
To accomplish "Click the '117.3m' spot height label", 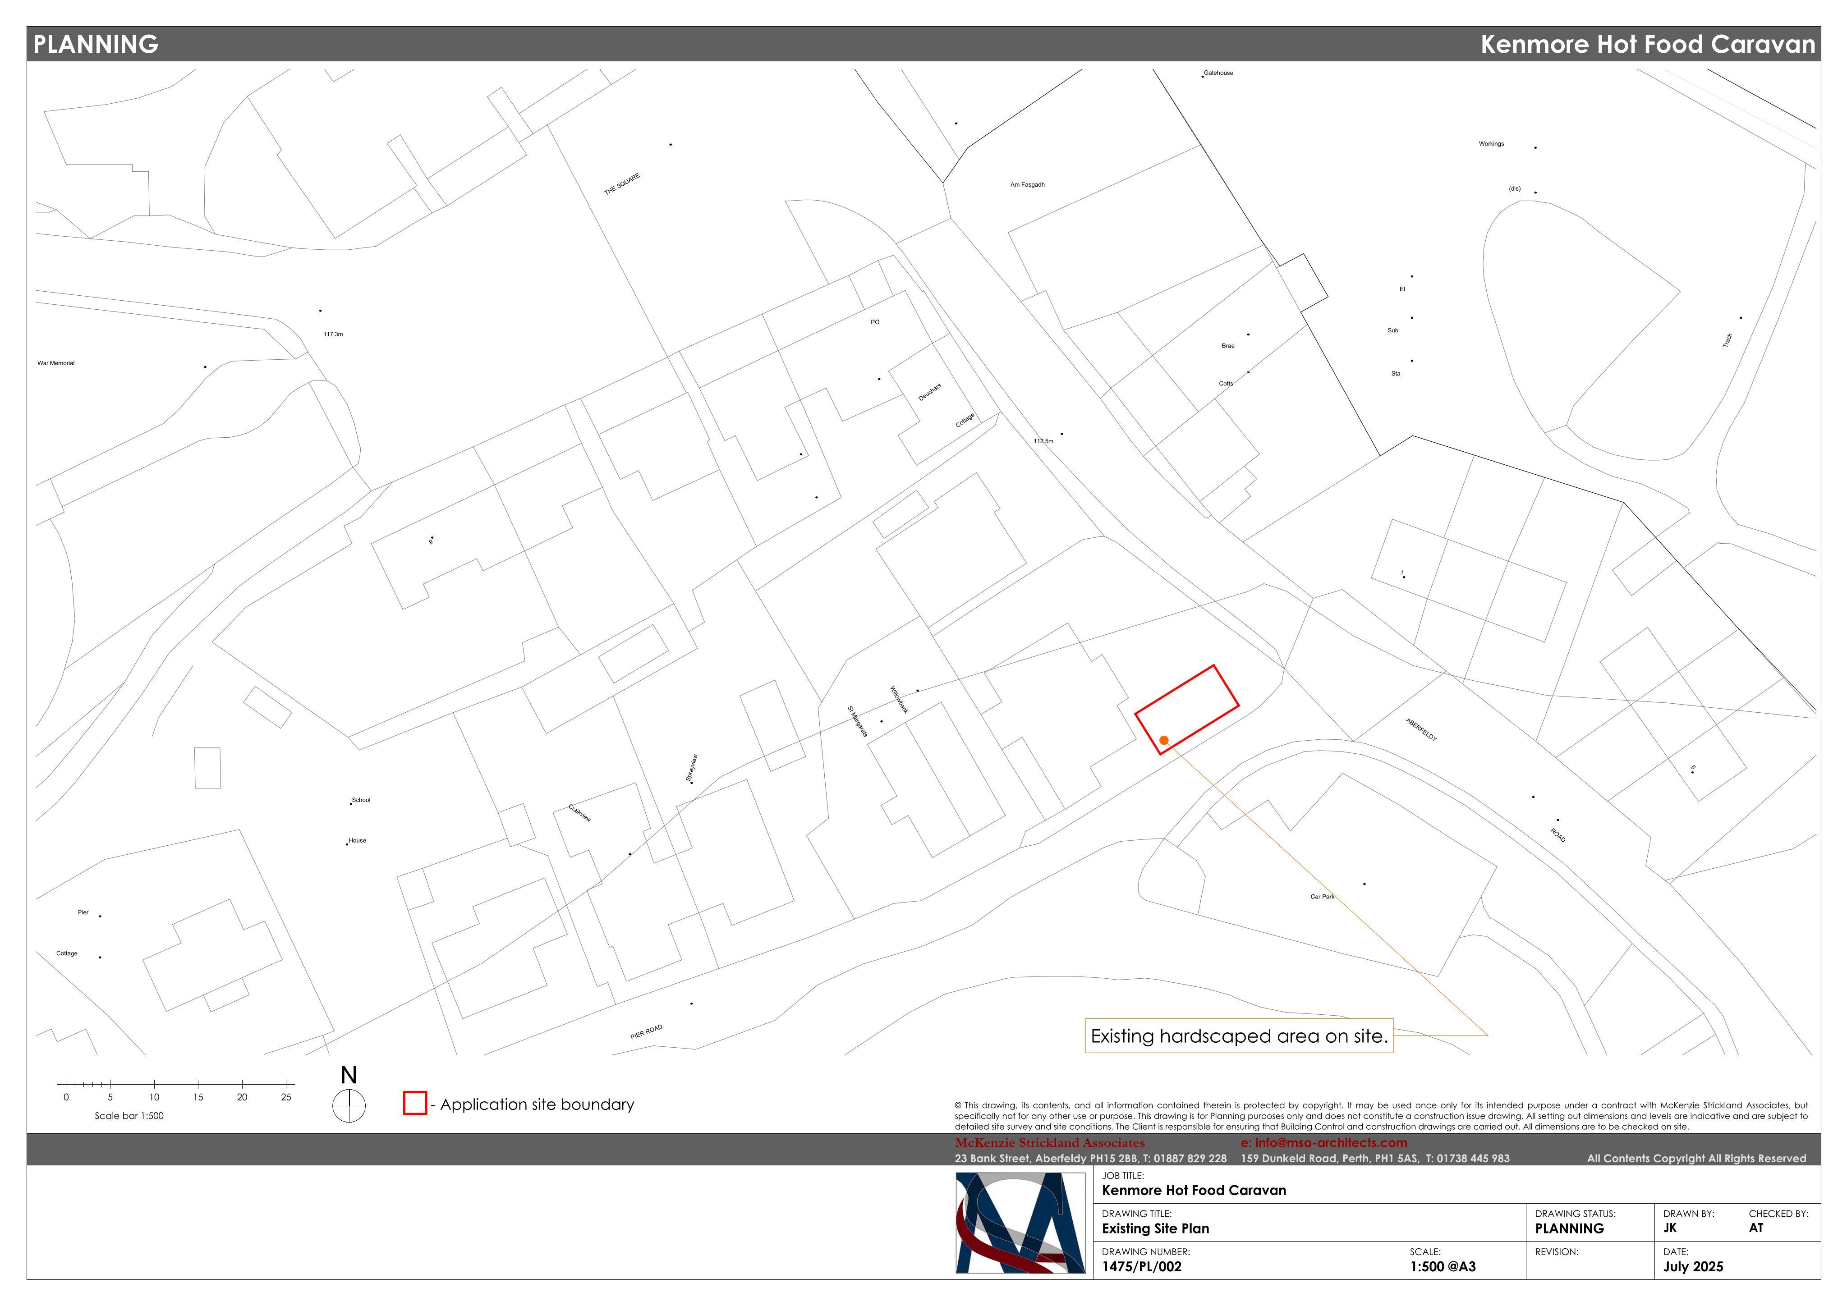I will [333, 335].
